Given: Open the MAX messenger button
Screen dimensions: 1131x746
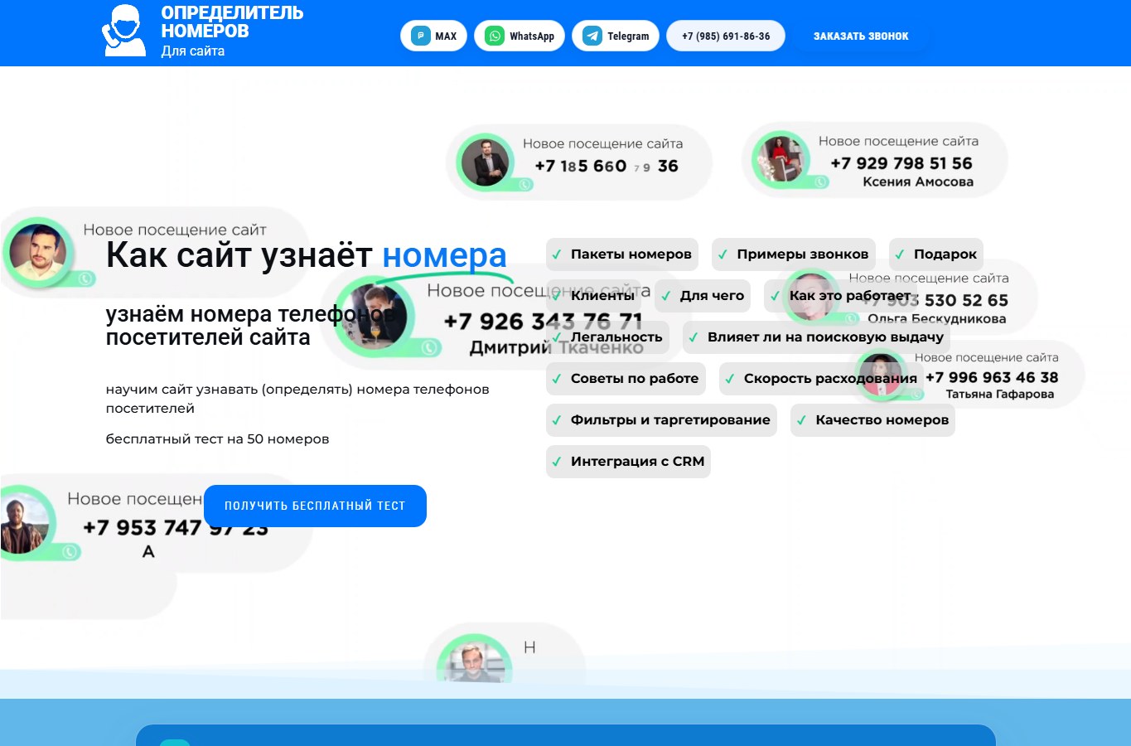Looking at the screenshot, I should pyautogui.click(x=434, y=36).
